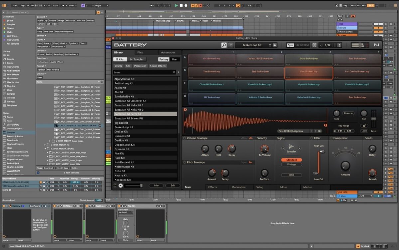Image resolution: width=399 pixels, height=250 pixels.
Task: Click the NI logo in Battery
Action: pyautogui.click(x=376, y=45)
